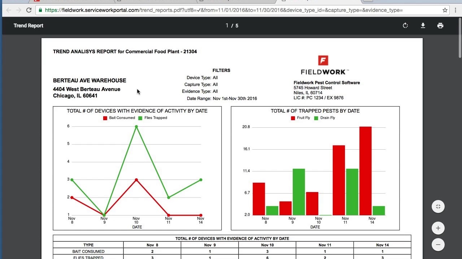Reload the browser page
462x259 pixels.
coord(29,10)
